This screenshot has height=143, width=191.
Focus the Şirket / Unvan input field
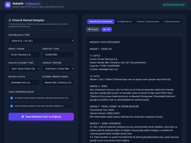24,55
